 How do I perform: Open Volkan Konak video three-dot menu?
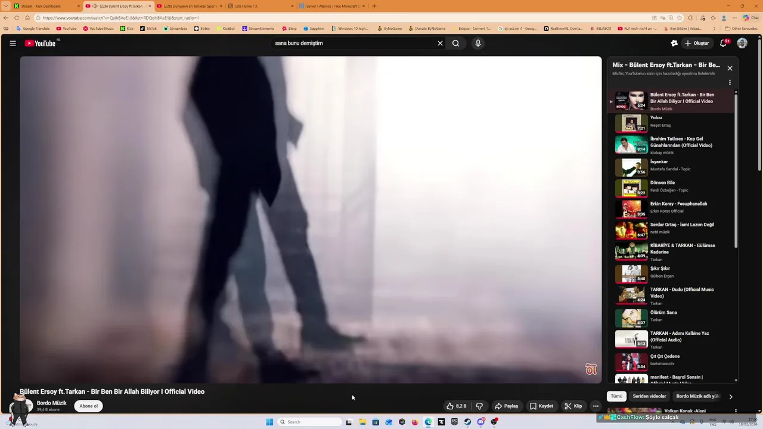[736, 411]
